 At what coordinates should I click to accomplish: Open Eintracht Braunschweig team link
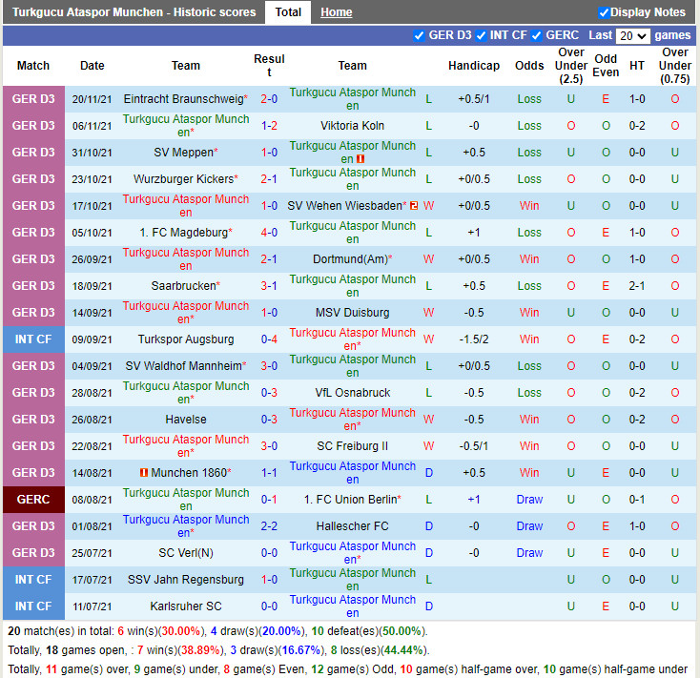(x=183, y=99)
